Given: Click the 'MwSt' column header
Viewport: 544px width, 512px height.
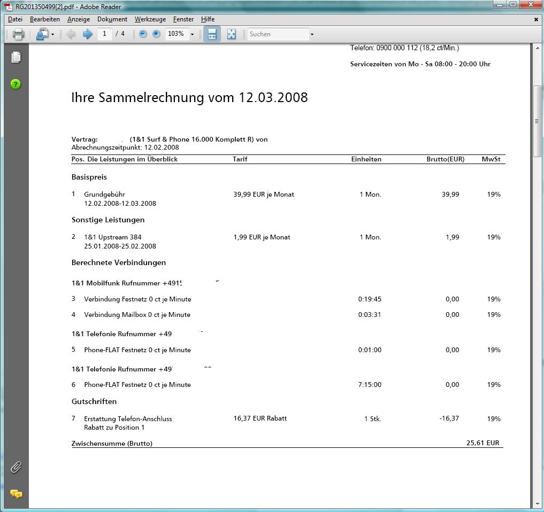Looking at the screenshot, I should tap(491, 159).
